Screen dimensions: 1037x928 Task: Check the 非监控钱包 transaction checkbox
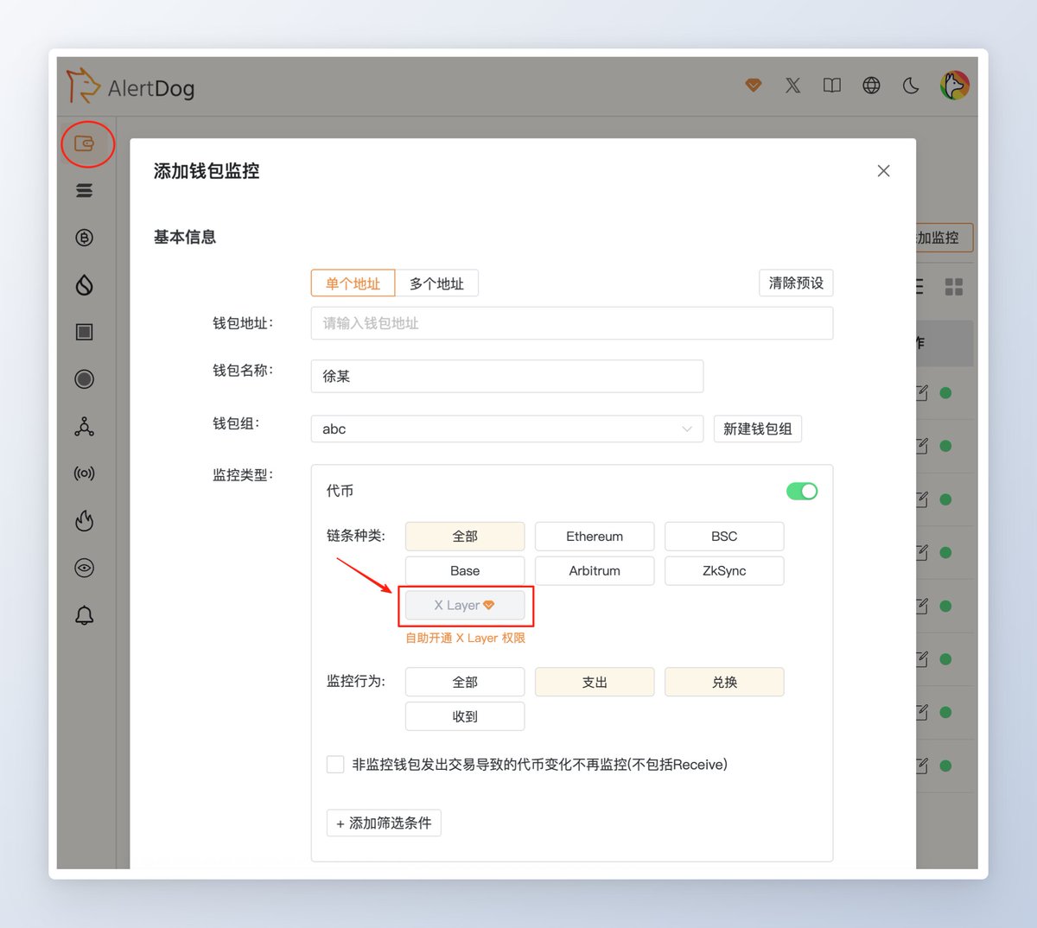click(335, 764)
